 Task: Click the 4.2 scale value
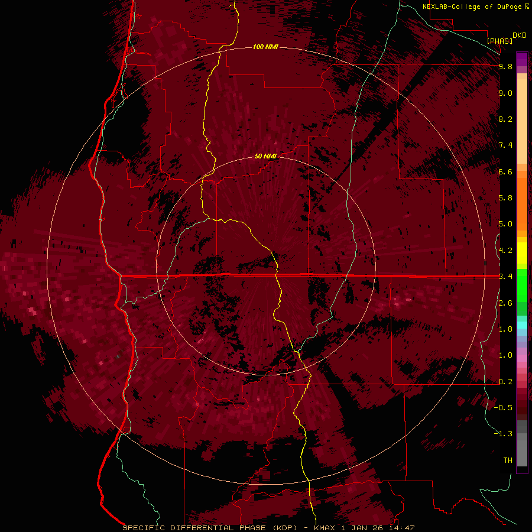coord(505,251)
